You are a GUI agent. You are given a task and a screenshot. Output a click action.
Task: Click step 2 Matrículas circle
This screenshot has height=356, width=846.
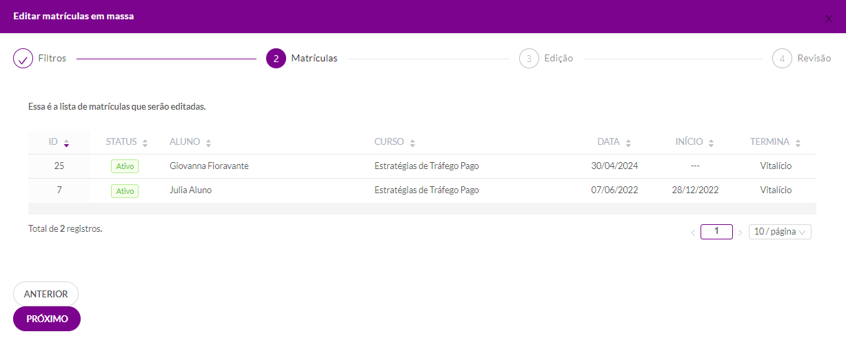[x=276, y=59]
